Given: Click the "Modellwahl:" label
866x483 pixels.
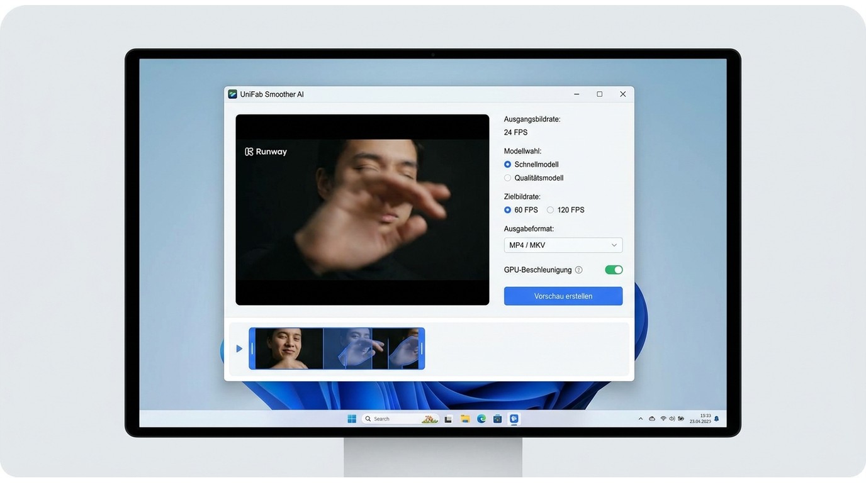Looking at the screenshot, I should (x=523, y=151).
